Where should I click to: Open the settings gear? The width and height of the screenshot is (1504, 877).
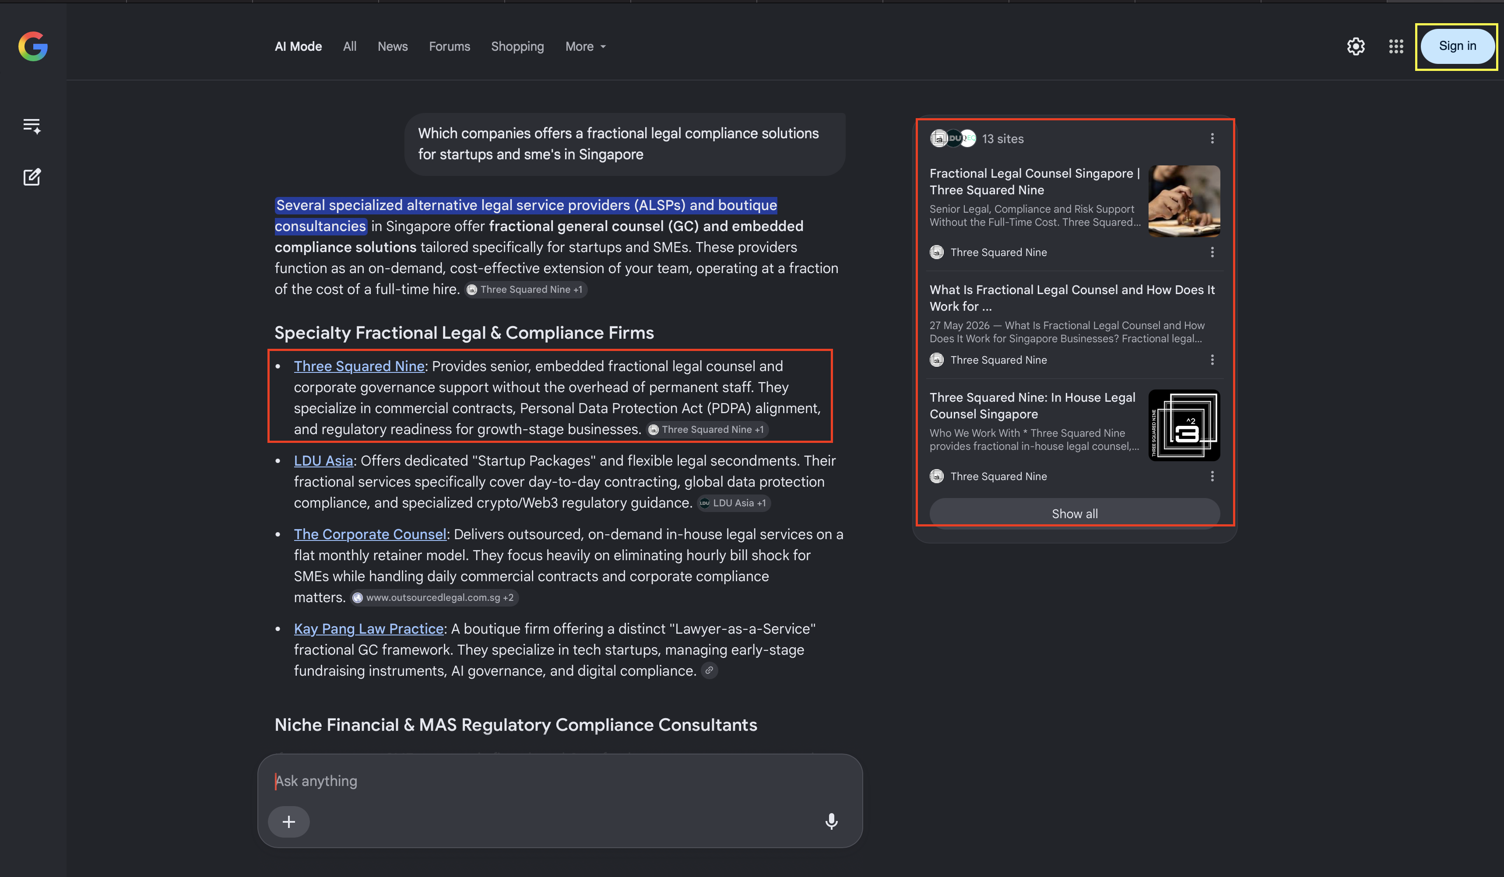tap(1355, 46)
